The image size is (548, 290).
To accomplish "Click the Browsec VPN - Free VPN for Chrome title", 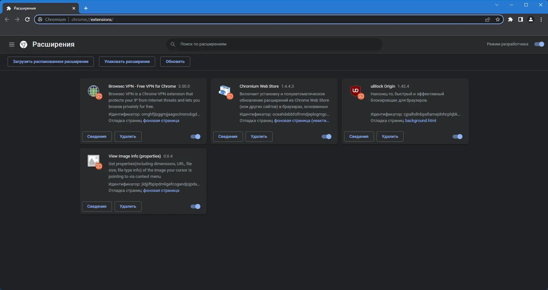I will (142, 86).
